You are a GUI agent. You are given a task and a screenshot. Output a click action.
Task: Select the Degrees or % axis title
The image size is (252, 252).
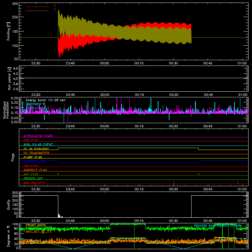click(x=9, y=236)
